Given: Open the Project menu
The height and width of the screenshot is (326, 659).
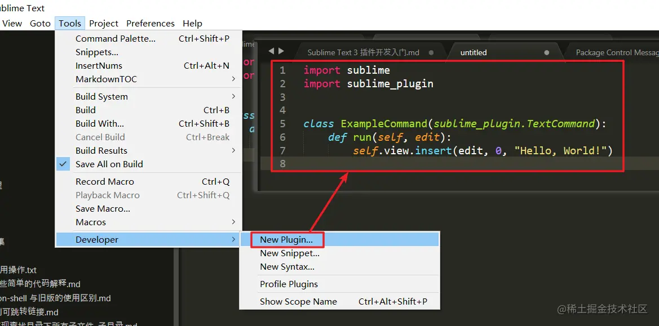Looking at the screenshot, I should [104, 24].
